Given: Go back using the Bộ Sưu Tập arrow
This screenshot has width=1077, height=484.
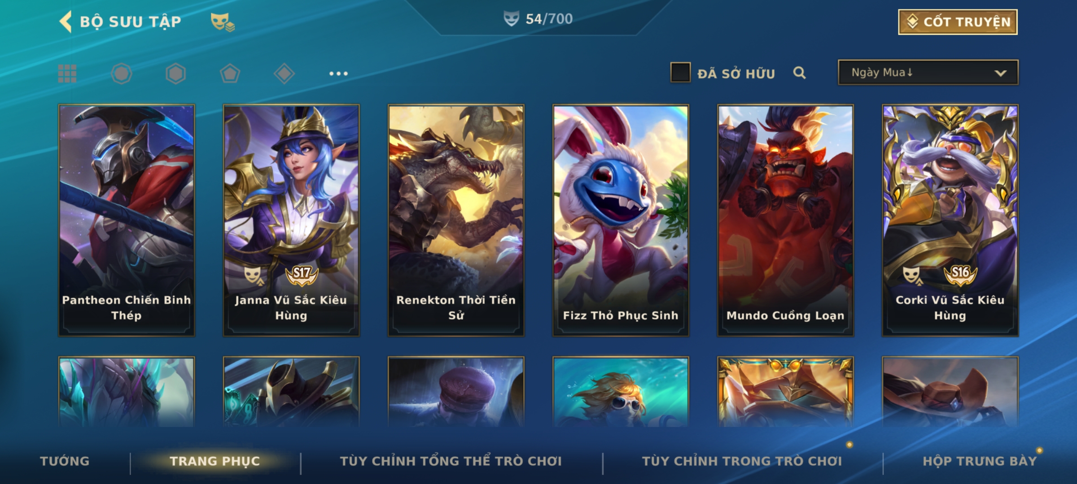Looking at the screenshot, I should (x=66, y=22).
